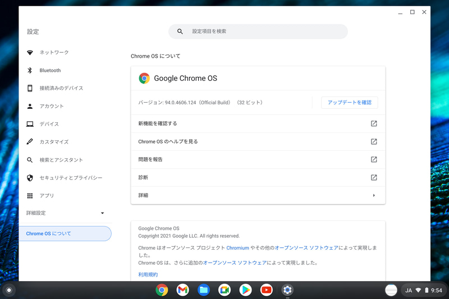Click the security shield icon
This screenshot has width=449, height=299.
[30, 178]
